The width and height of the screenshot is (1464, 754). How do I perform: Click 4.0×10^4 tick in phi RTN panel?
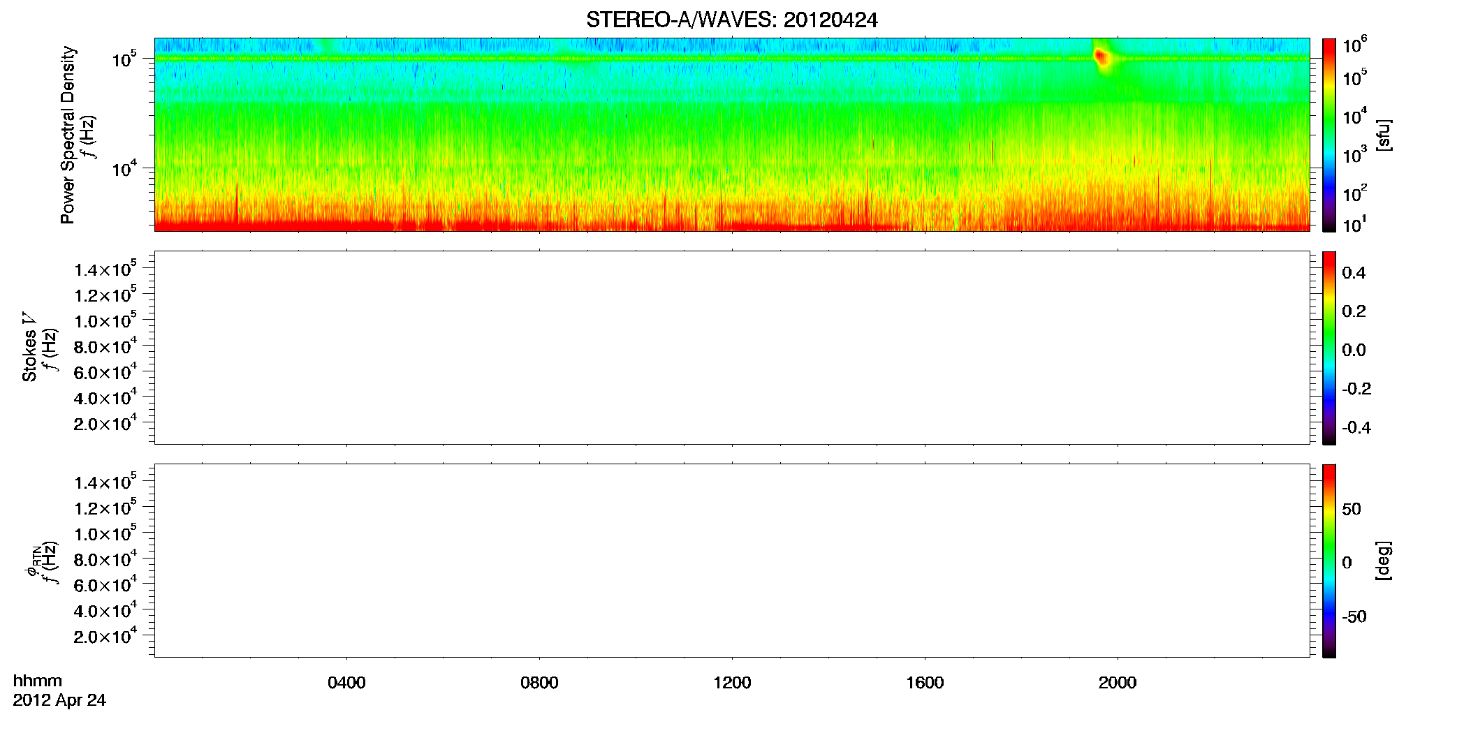click(105, 609)
